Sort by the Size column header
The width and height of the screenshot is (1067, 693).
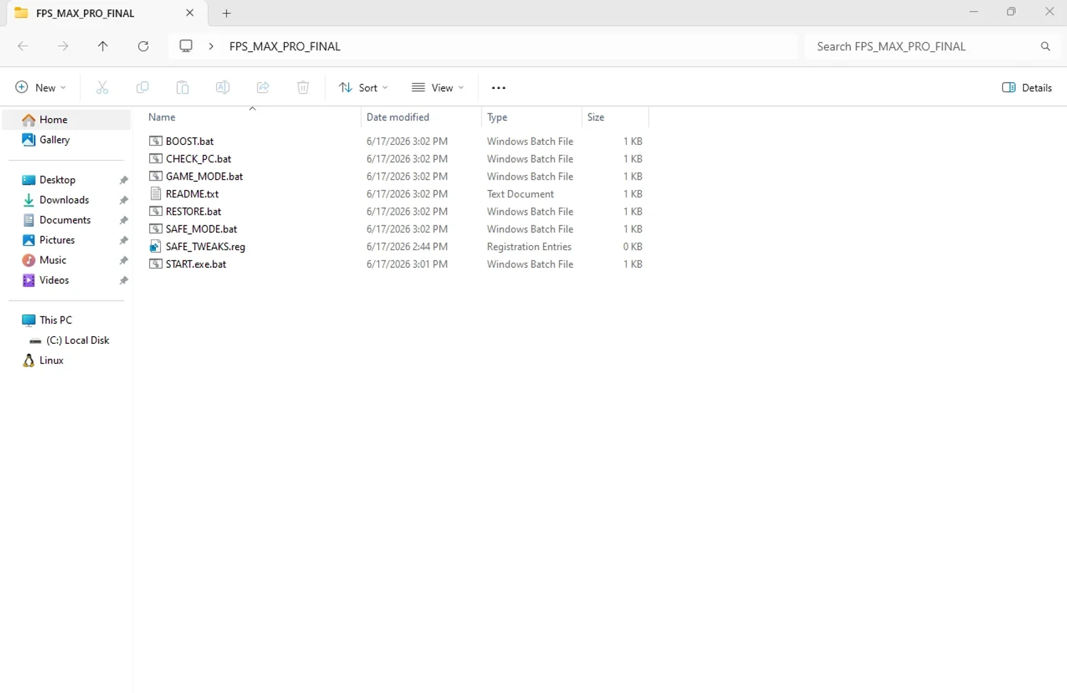(615, 117)
